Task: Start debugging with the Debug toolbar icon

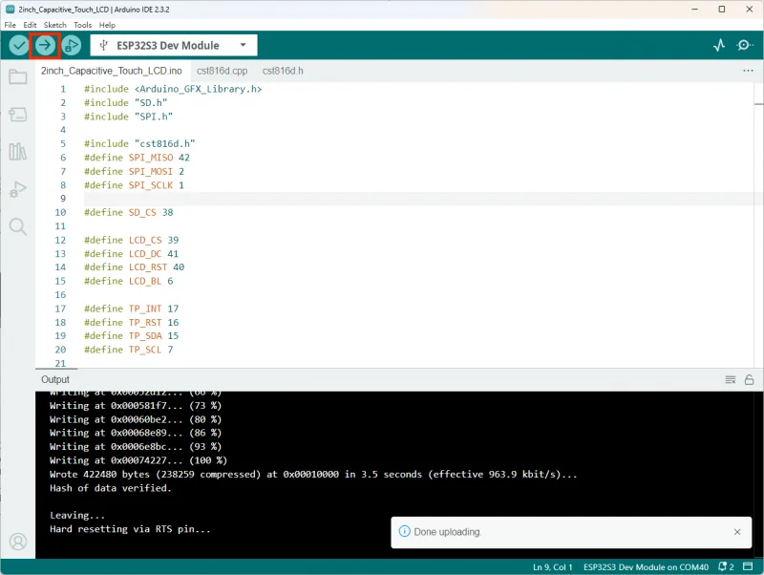Action: coord(71,45)
